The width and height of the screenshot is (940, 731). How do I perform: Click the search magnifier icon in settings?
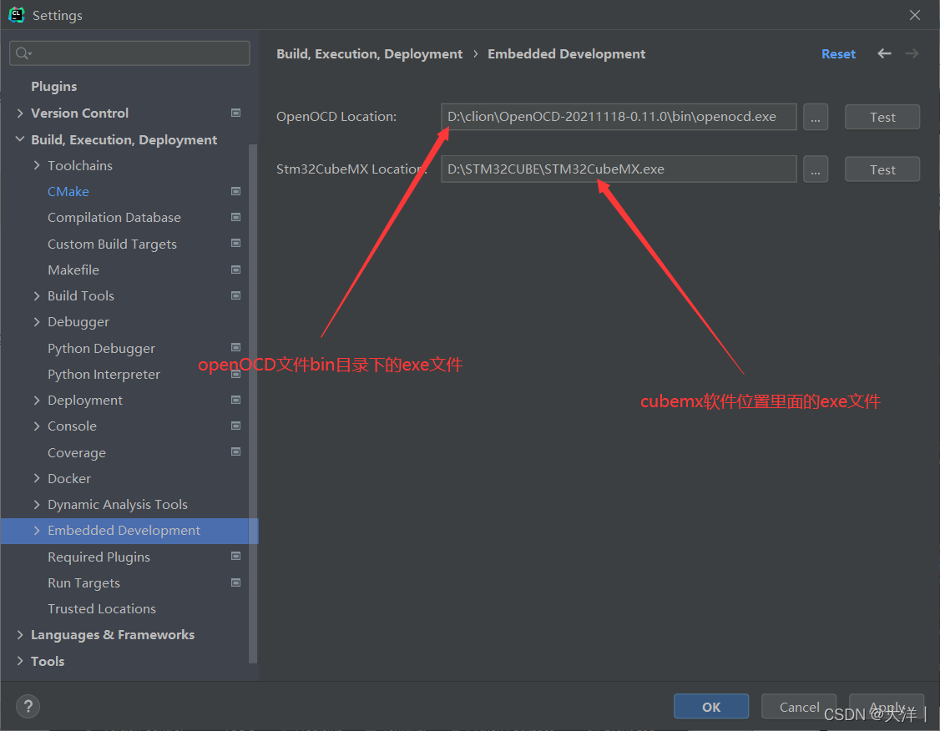23,53
